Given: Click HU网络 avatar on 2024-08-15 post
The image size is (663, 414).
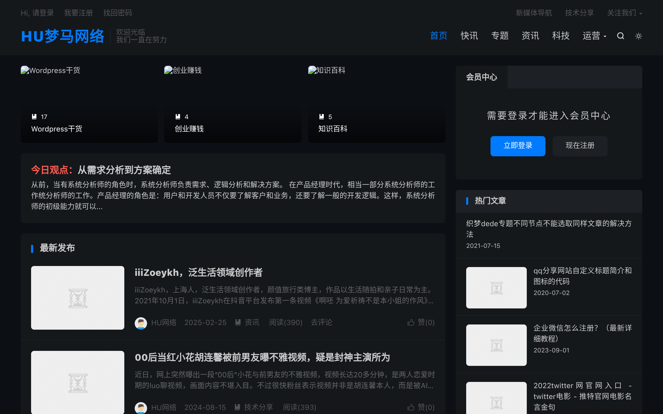Looking at the screenshot, I should pos(141,408).
